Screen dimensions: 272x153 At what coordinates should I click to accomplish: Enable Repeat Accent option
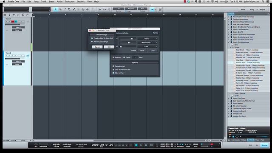point(113,66)
